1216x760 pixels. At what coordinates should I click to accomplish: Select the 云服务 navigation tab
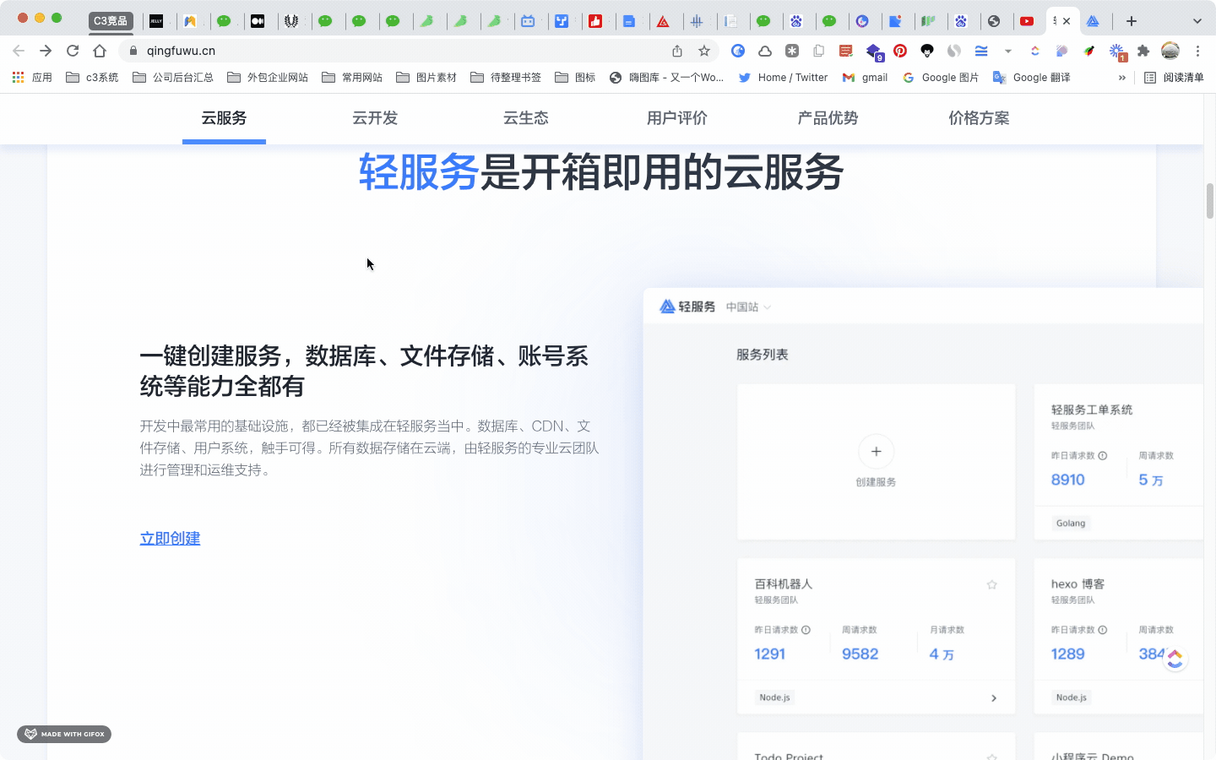tap(224, 118)
